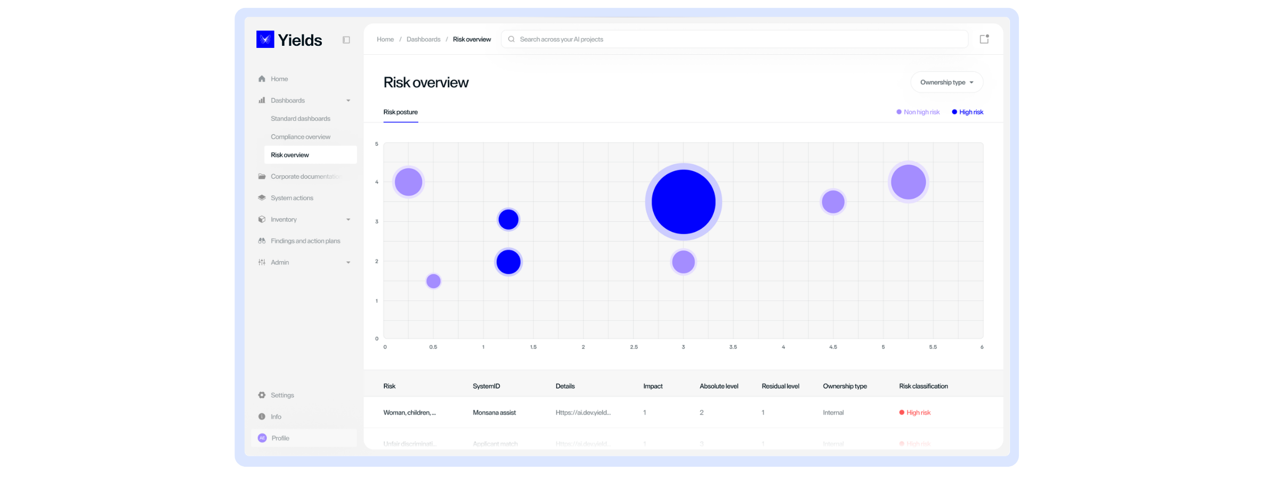Screen dimensions: 1279x479
Task: Open Dashboards from the breadcrumb trail
Action: tap(423, 39)
